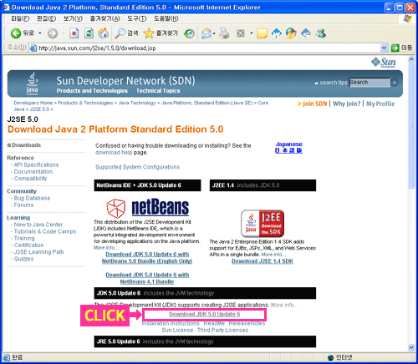
Task: Click page icon in address bar
Action: click(33, 48)
